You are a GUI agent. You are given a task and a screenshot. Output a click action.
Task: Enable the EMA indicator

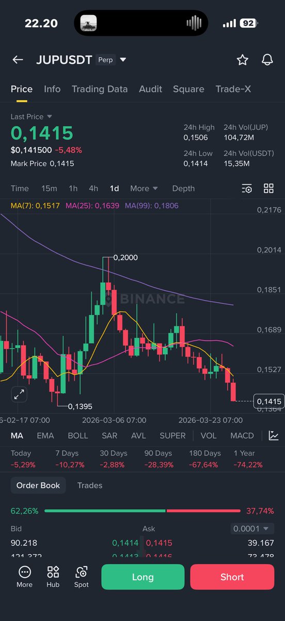[x=45, y=436]
